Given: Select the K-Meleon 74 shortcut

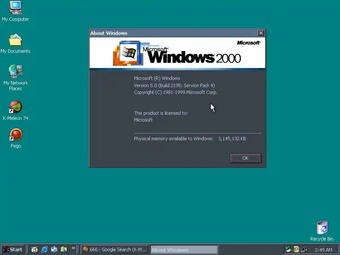Looking at the screenshot, I should pyautogui.click(x=16, y=110).
